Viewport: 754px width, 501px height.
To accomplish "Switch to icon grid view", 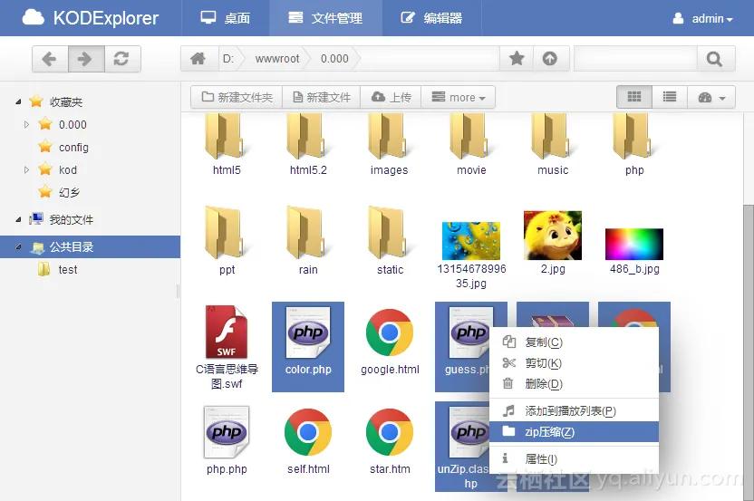I will click(x=634, y=97).
